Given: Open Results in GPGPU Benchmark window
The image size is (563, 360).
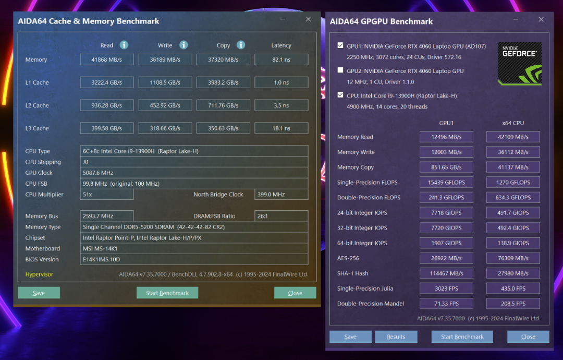Looking at the screenshot, I should click(x=396, y=337).
